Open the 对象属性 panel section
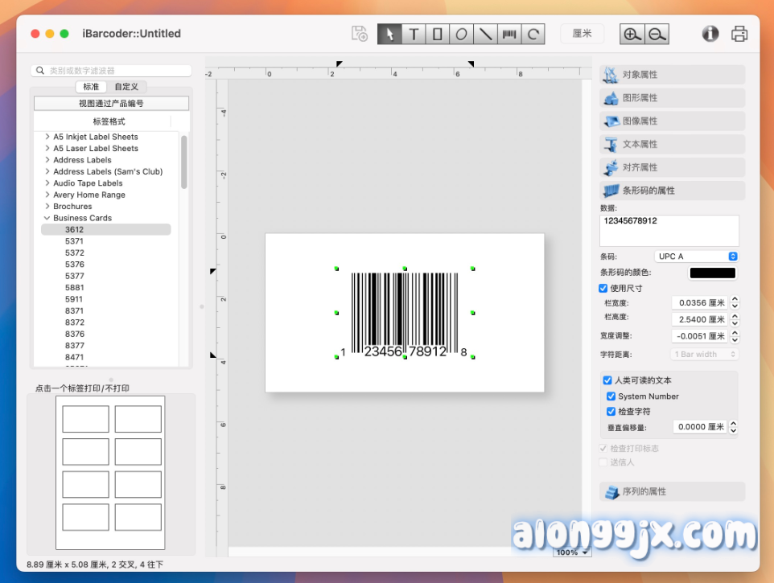 point(672,75)
